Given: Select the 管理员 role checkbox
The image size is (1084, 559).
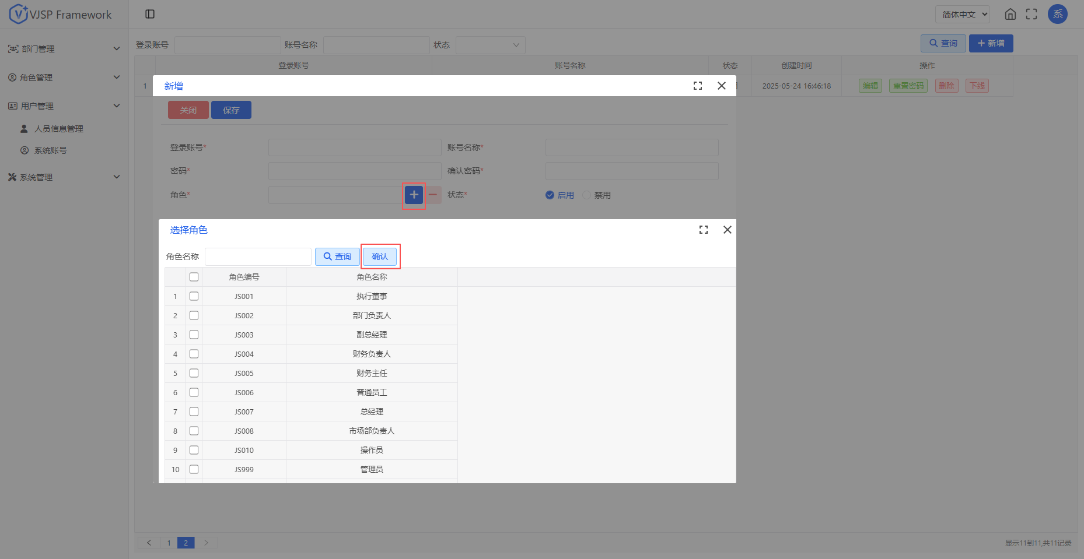Looking at the screenshot, I should [194, 469].
